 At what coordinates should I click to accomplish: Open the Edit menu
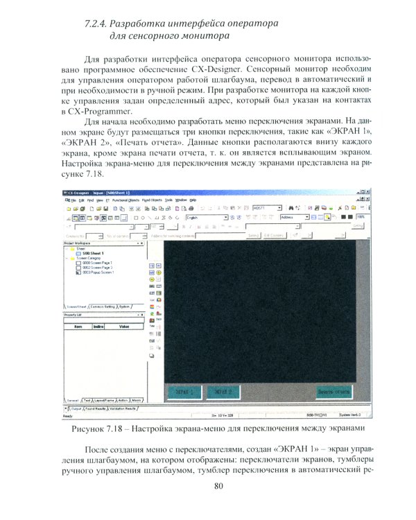[x=81, y=200]
